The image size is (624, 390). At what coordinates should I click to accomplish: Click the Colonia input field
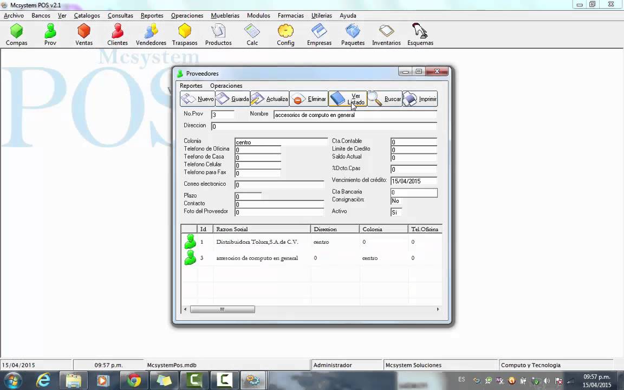(281, 142)
